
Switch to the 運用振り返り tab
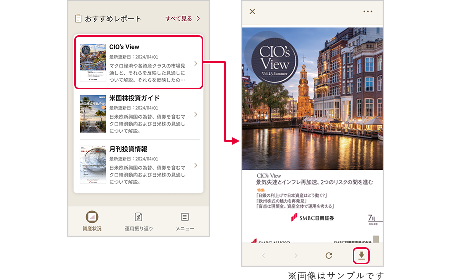point(139,221)
